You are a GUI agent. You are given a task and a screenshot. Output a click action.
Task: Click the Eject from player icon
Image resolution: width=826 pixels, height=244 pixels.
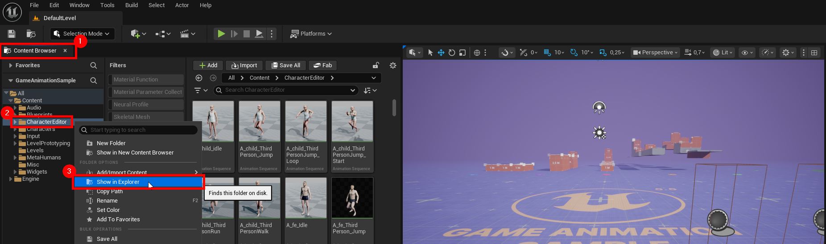click(259, 34)
